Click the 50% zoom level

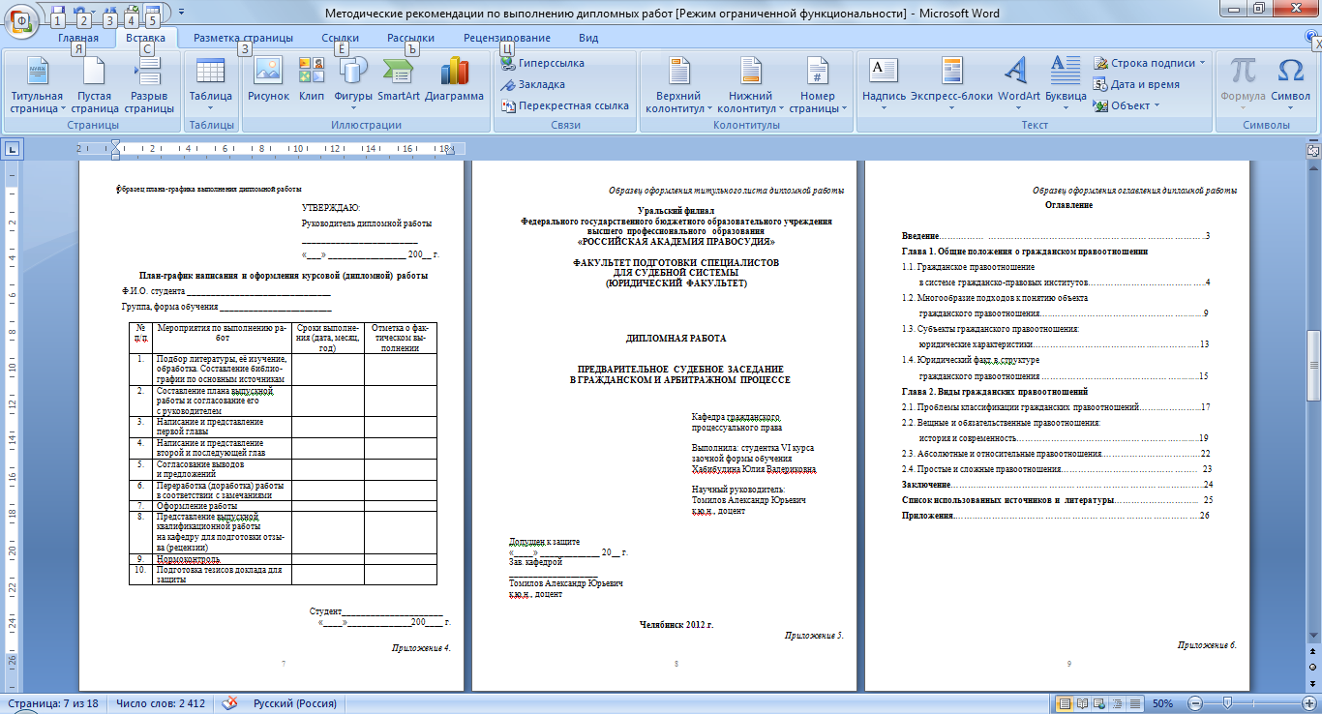[x=1163, y=703]
